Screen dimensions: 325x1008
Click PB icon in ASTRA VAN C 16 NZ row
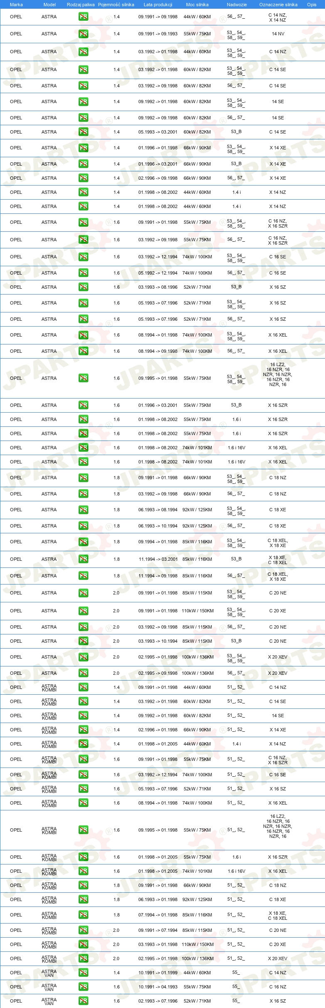click(83, 987)
